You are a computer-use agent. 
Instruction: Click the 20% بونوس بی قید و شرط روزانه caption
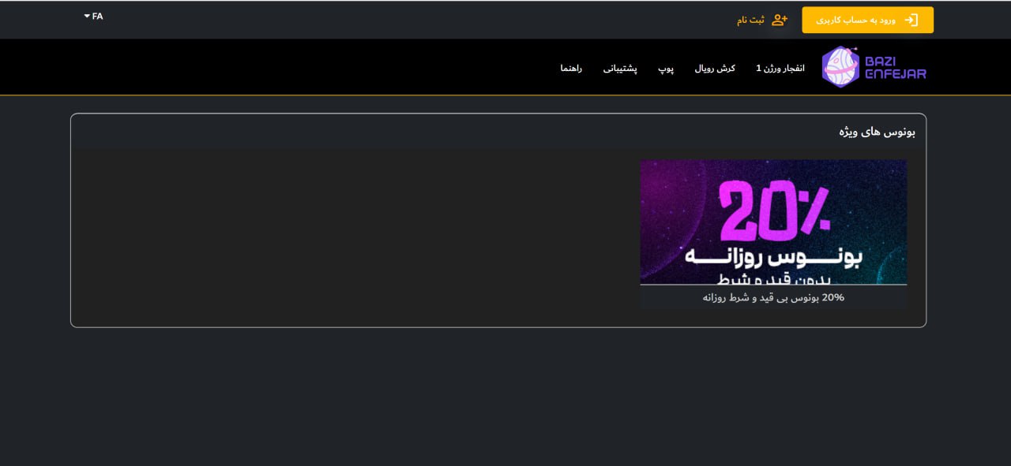773,297
